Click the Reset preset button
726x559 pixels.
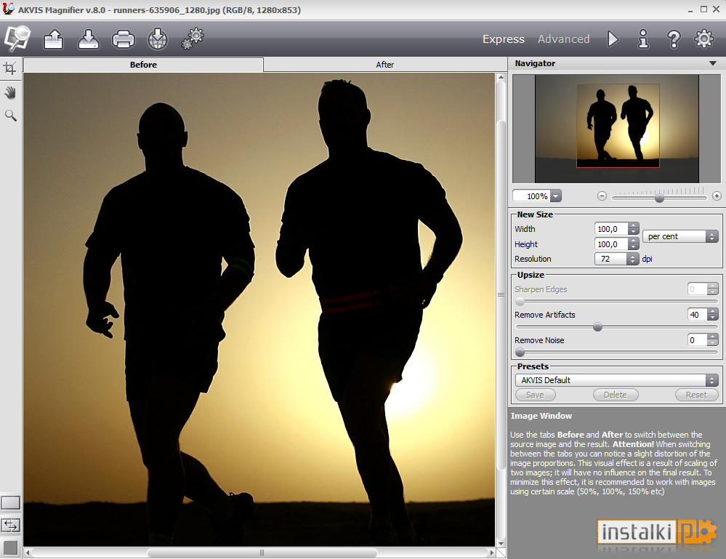(696, 395)
